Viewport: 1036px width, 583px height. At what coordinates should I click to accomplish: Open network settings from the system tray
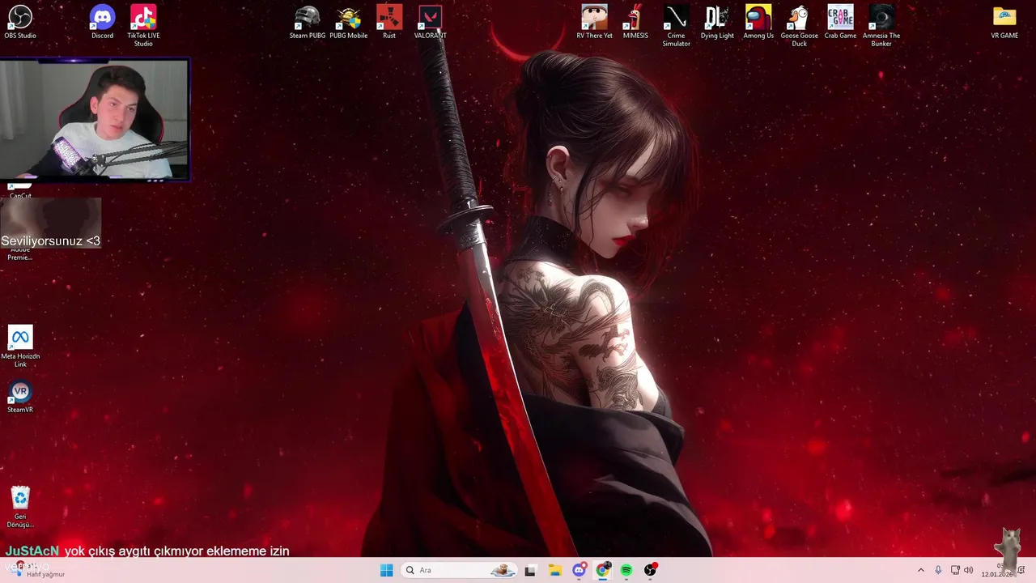pyautogui.click(x=955, y=570)
